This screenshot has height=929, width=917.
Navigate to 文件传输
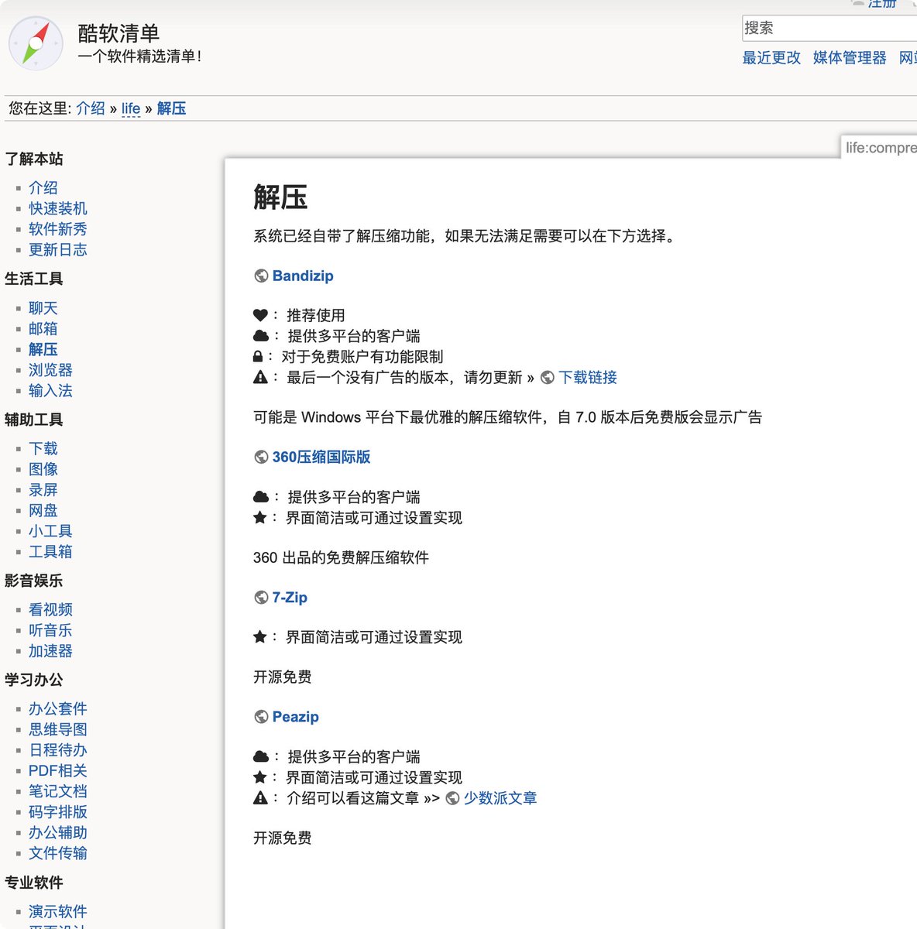(58, 854)
